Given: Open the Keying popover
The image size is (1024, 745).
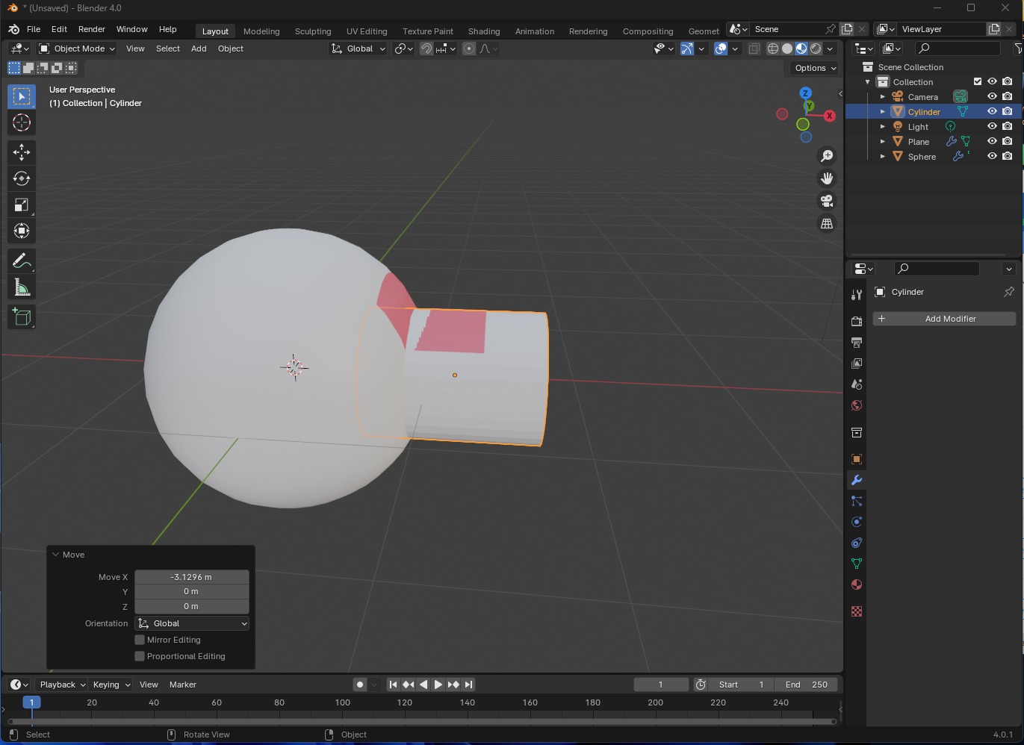Looking at the screenshot, I should [x=111, y=685].
